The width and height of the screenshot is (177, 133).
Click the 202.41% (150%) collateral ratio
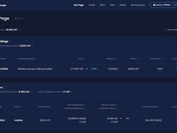153,120
